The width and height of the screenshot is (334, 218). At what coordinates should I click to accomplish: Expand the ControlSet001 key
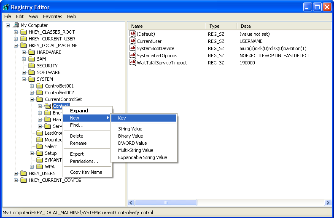[32, 86]
